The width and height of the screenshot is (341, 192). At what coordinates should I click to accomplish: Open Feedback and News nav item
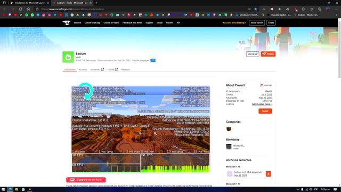click(132, 22)
